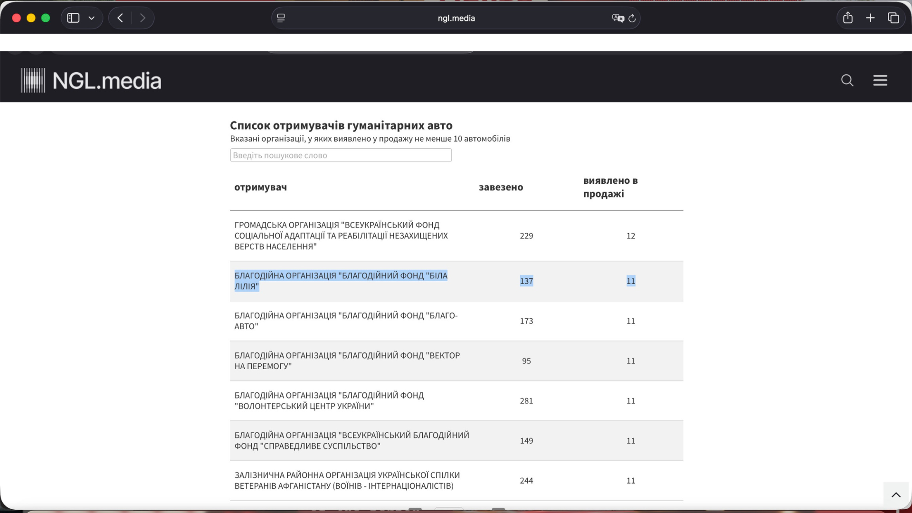The width and height of the screenshot is (912, 513).
Task: Toggle the Safari sidebar
Action: point(73,18)
